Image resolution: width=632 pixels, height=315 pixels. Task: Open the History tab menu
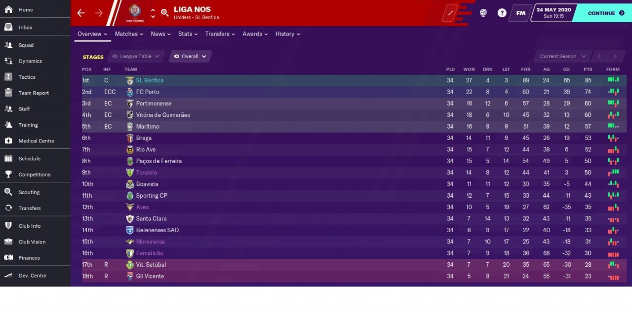(288, 34)
